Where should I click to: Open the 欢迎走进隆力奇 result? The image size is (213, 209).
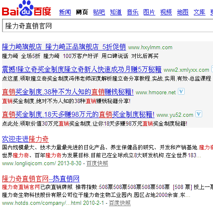25,139
